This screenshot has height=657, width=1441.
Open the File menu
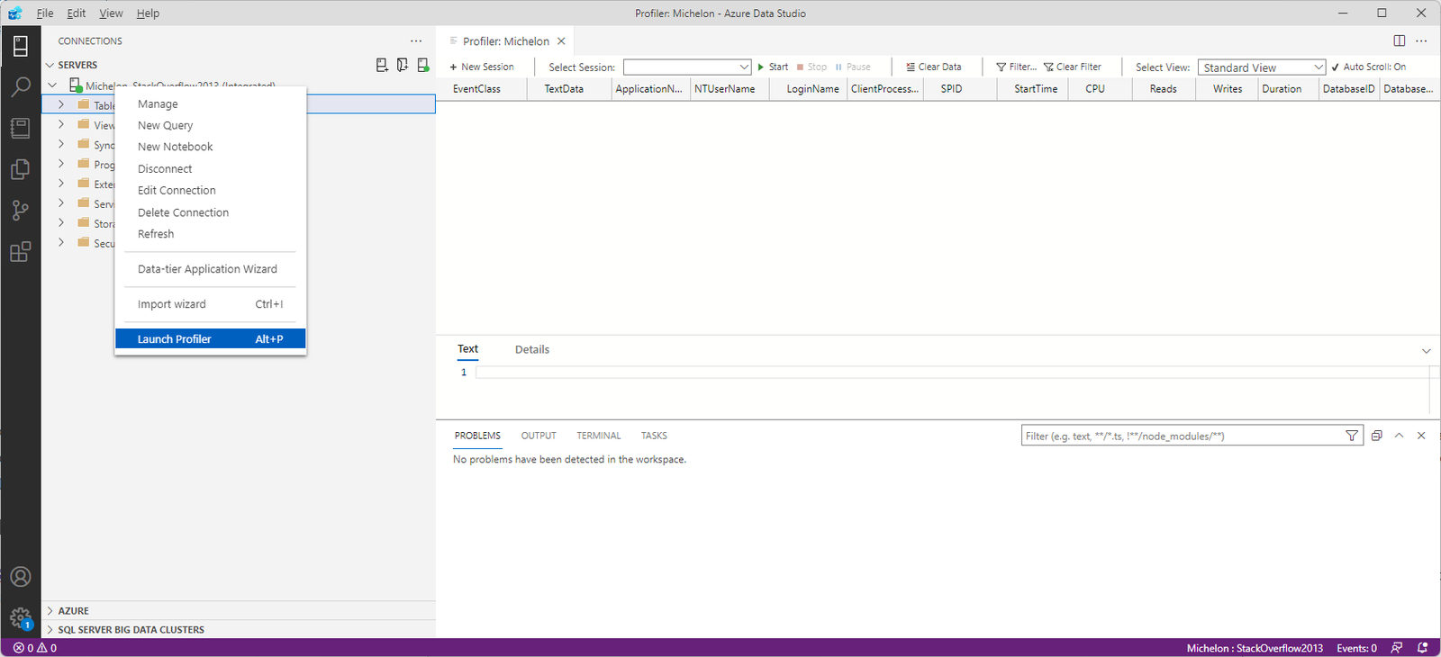pos(45,13)
